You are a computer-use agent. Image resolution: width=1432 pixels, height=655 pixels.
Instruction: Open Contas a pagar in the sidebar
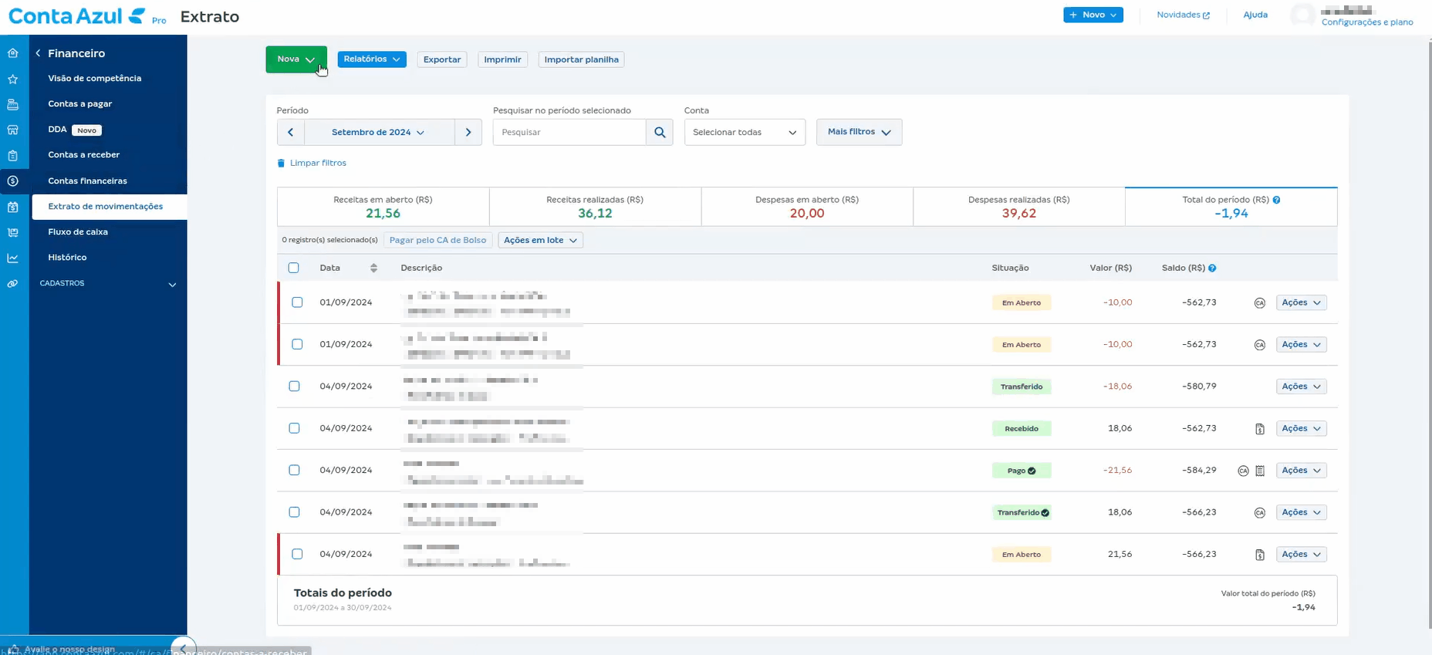point(80,103)
